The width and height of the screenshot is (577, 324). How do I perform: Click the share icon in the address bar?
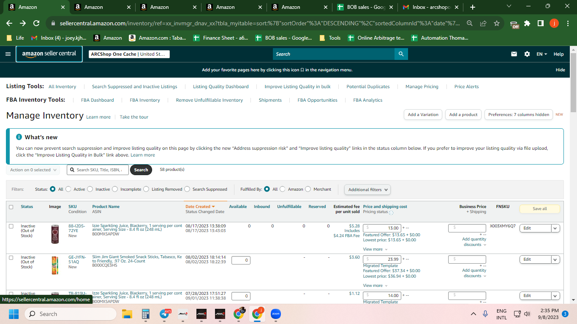(x=483, y=23)
